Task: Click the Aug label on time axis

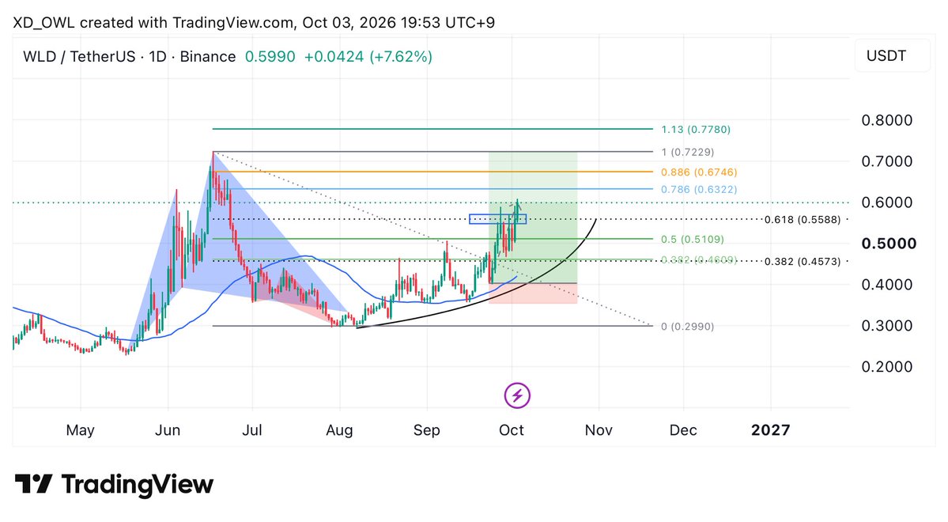Action: click(339, 431)
